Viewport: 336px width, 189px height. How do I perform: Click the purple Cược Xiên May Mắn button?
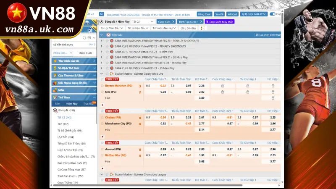click(220, 22)
